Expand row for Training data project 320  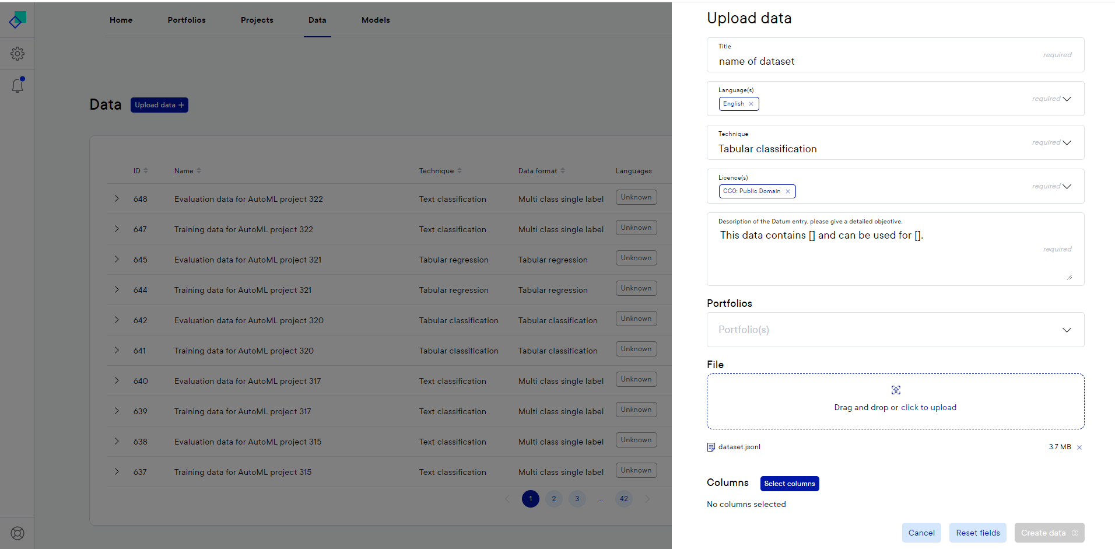117,351
